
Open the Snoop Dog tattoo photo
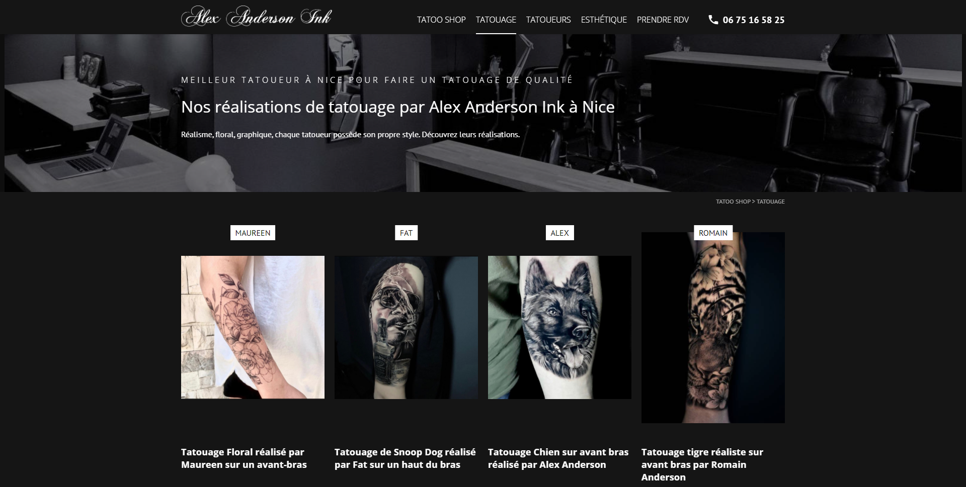coord(406,327)
